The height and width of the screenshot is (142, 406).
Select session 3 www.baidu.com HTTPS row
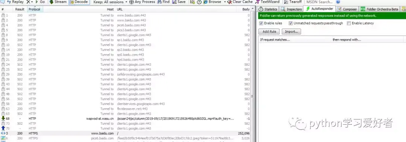(125, 133)
